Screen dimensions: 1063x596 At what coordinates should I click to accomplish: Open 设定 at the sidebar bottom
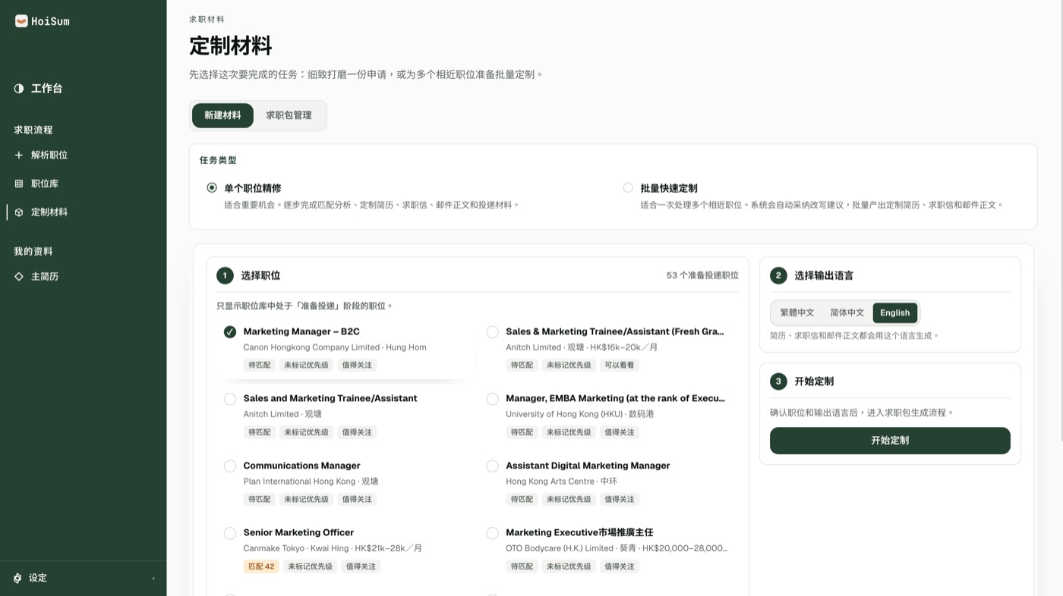(x=83, y=578)
